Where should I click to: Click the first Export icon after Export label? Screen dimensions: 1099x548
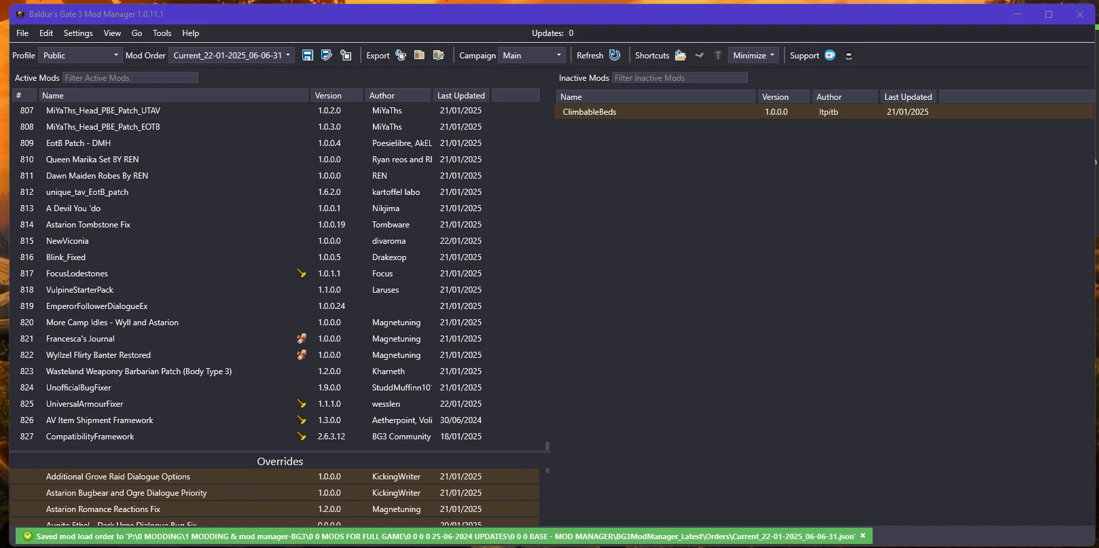tap(401, 55)
